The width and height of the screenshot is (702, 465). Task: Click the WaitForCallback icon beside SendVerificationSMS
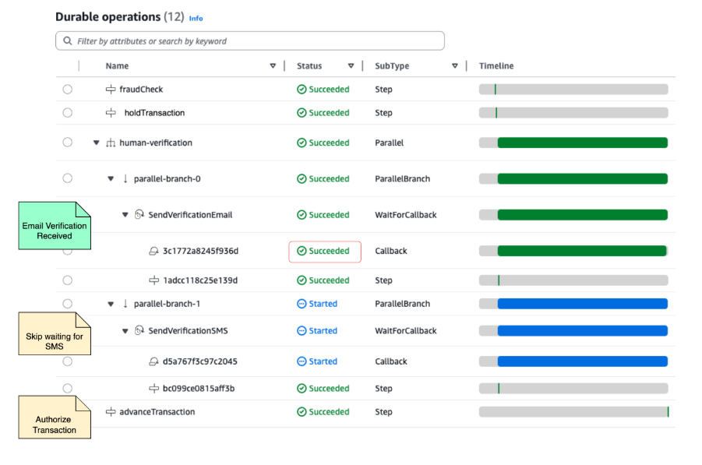(x=140, y=330)
